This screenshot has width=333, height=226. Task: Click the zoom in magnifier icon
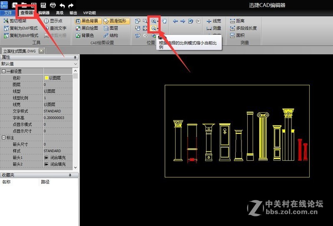(153, 21)
